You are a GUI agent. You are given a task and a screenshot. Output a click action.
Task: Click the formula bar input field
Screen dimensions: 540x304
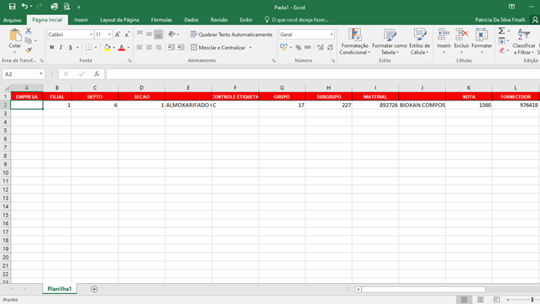point(322,74)
